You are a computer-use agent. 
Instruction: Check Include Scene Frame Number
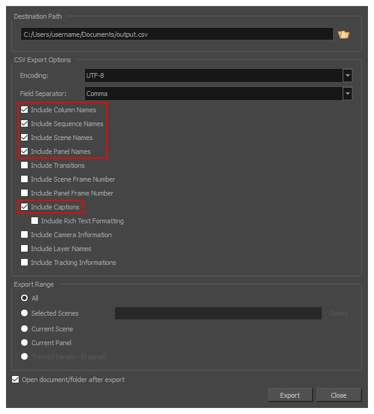coord(25,179)
